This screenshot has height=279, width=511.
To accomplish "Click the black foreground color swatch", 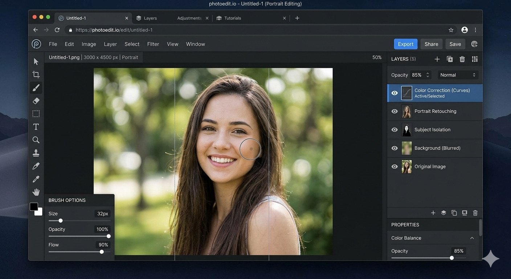I will (x=33, y=206).
